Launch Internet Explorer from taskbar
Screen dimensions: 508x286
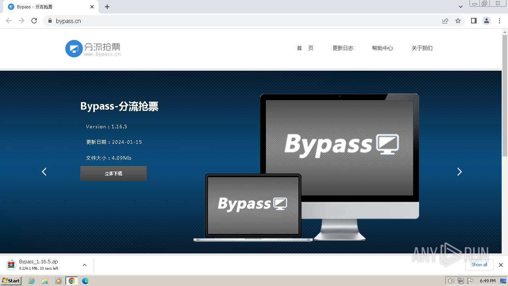tap(32, 281)
